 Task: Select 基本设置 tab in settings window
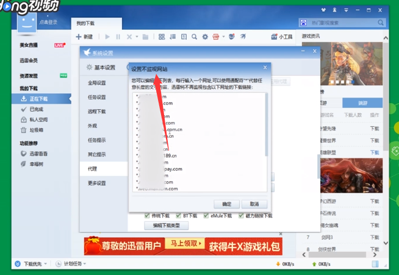[101, 68]
